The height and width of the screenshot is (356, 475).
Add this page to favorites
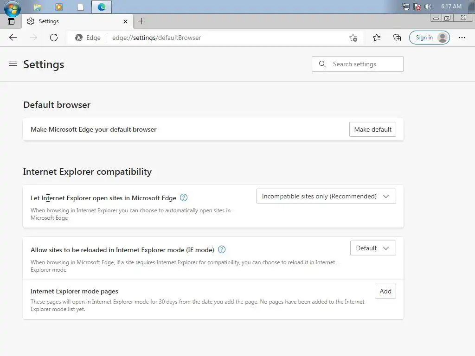click(x=353, y=38)
